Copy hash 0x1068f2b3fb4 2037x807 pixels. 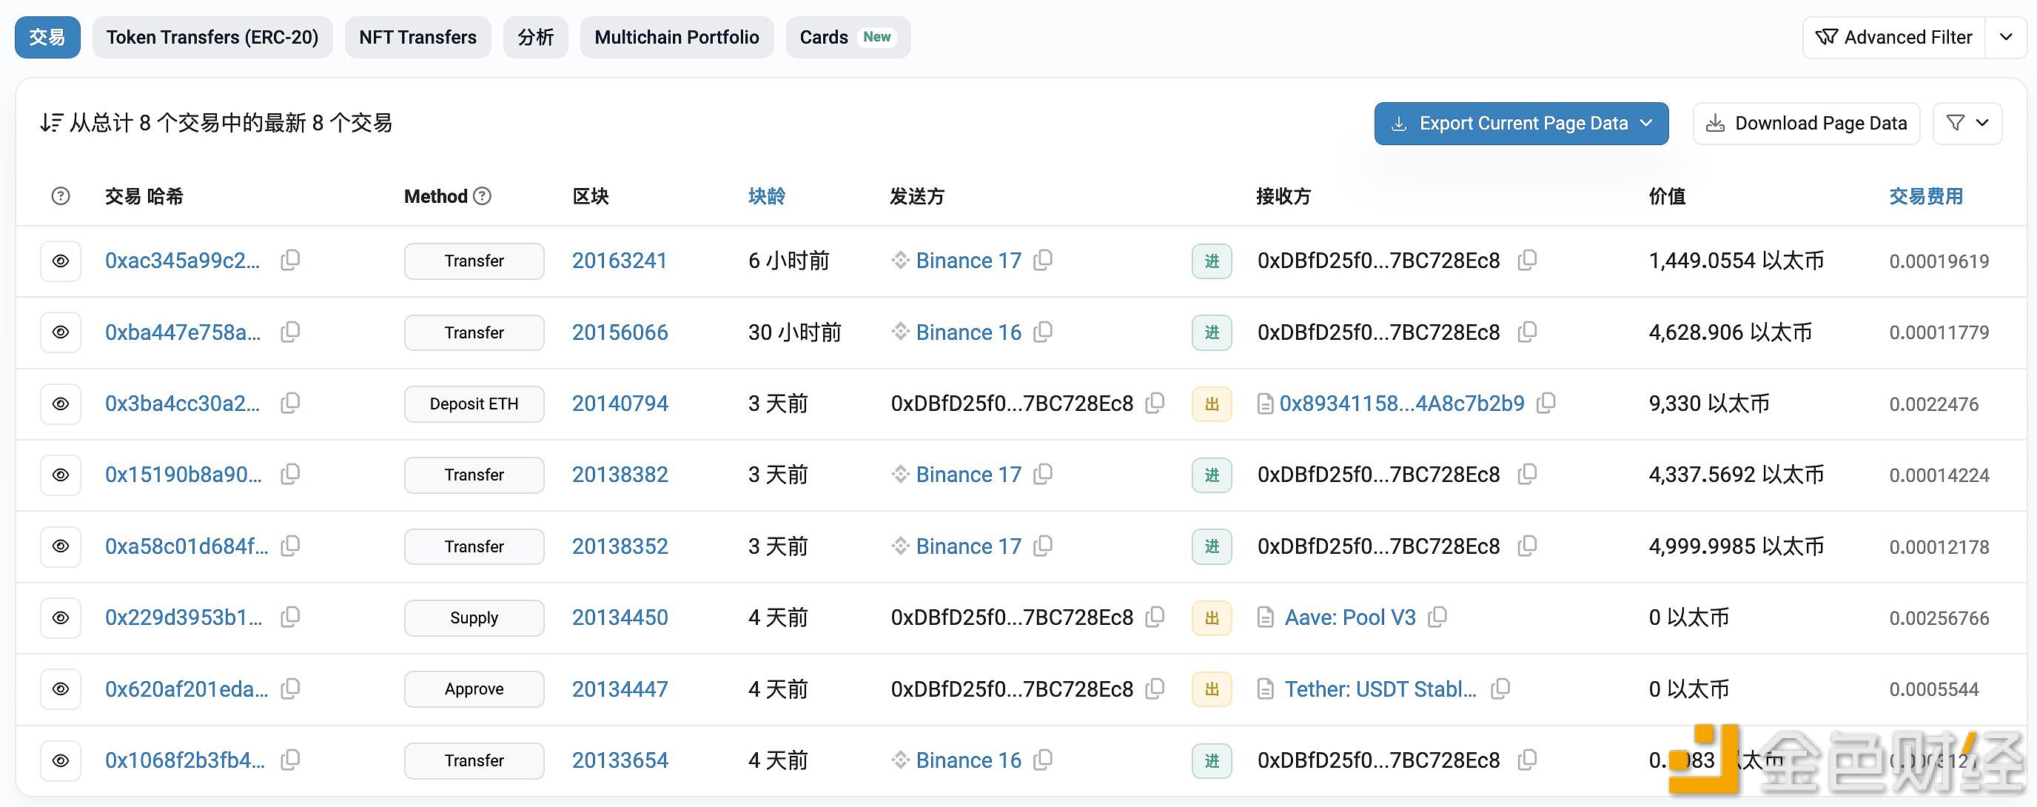click(x=290, y=760)
